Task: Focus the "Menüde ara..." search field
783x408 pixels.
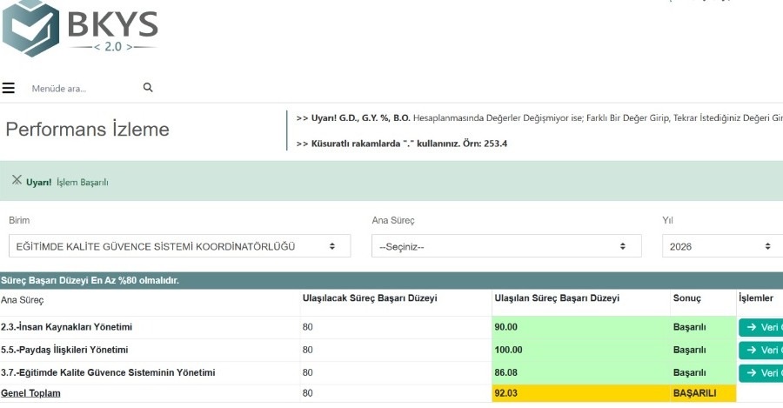Action: click(83, 89)
